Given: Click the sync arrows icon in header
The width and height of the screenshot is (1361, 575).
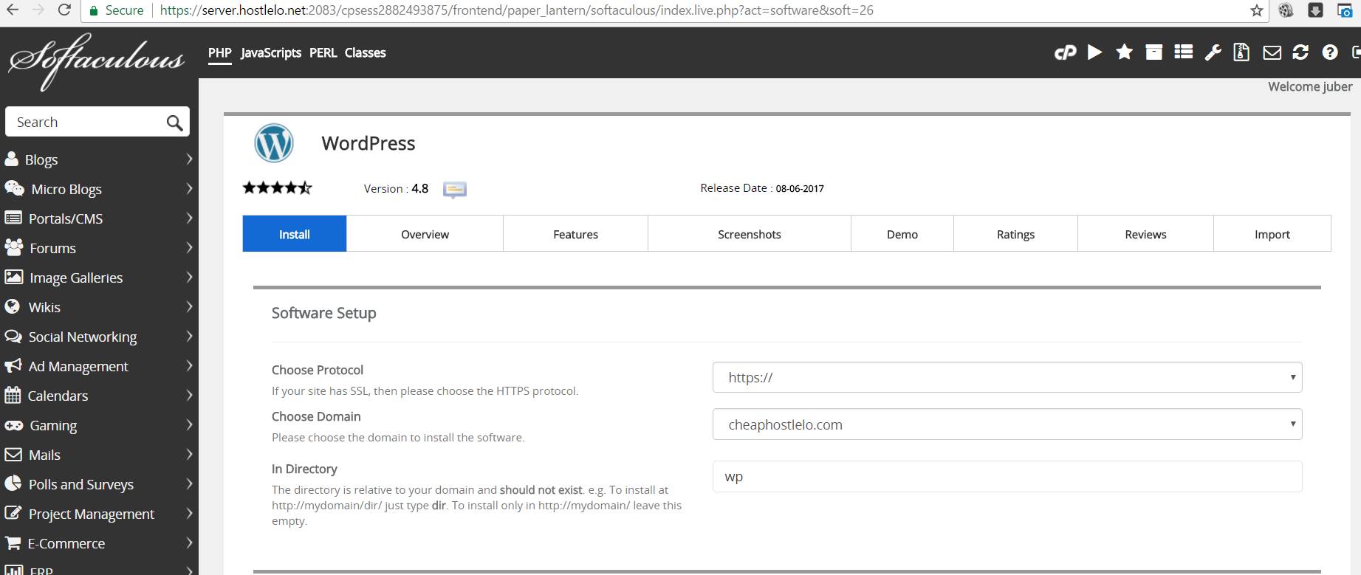Looking at the screenshot, I should (x=1300, y=52).
